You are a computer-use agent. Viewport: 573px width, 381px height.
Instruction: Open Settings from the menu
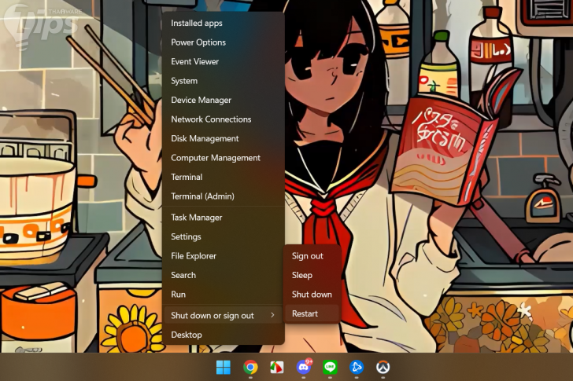click(224, 237)
